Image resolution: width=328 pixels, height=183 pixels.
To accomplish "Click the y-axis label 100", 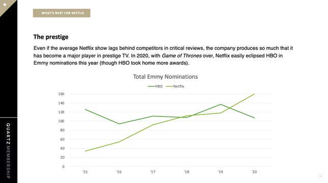I will pos(61,121).
